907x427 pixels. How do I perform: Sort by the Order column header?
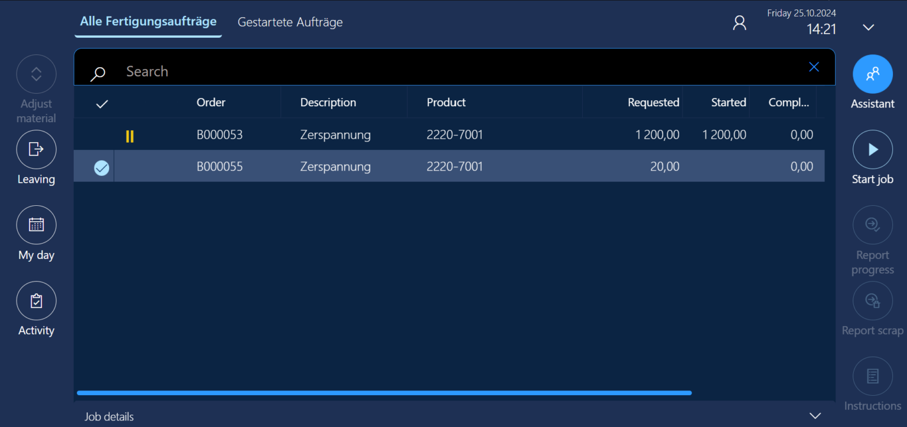coord(211,102)
